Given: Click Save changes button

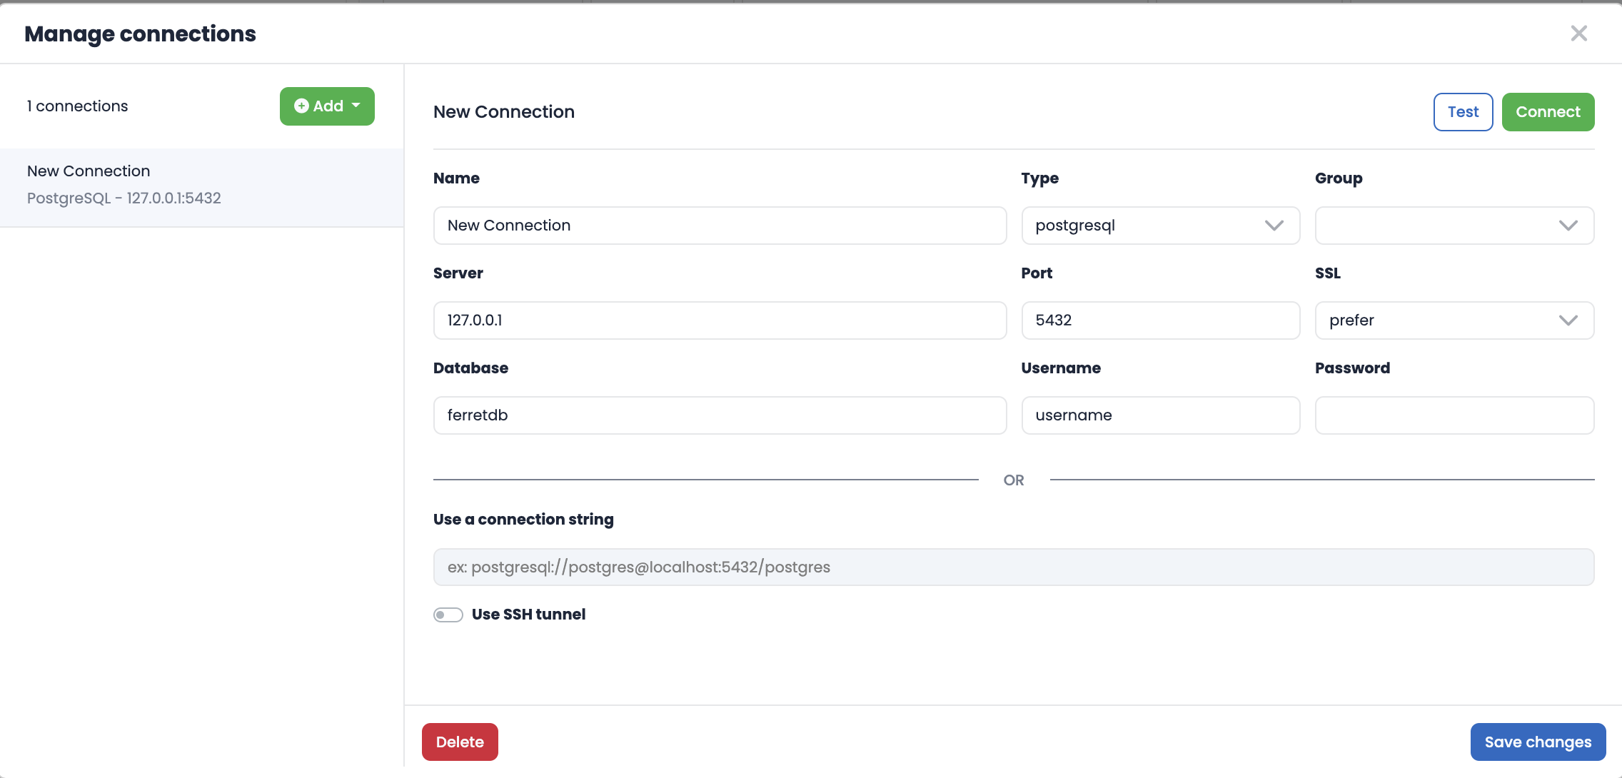Looking at the screenshot, I should tap(1538, 742).
